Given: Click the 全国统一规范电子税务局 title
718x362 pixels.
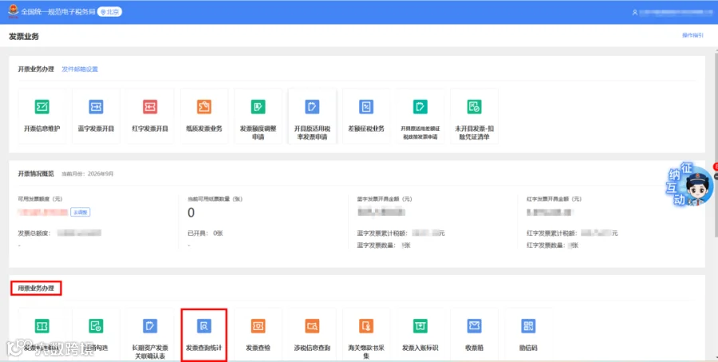Looking at the screenshot, I should 58,12.
